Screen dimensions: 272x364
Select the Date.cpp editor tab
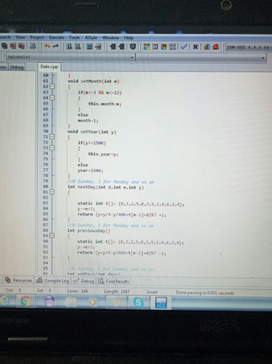pos(49,67)
